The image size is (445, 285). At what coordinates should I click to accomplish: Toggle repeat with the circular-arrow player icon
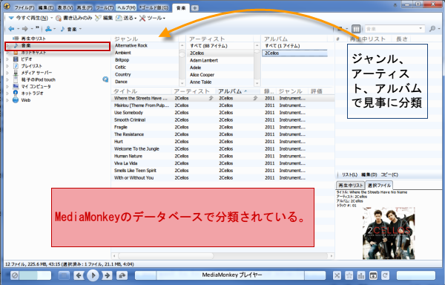385,275
